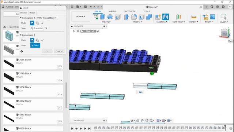
Task: Select the Press Pull tool
Action: [x=127, y=16]
